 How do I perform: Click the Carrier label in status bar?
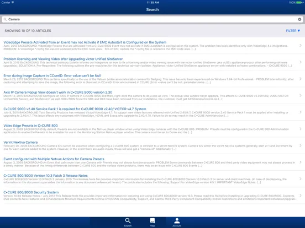(6, 3)
